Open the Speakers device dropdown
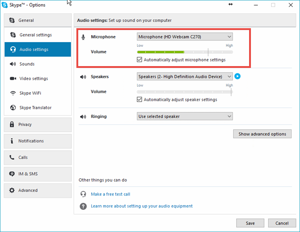Viewport: 300px width, 232px height. tap(185, 77)
